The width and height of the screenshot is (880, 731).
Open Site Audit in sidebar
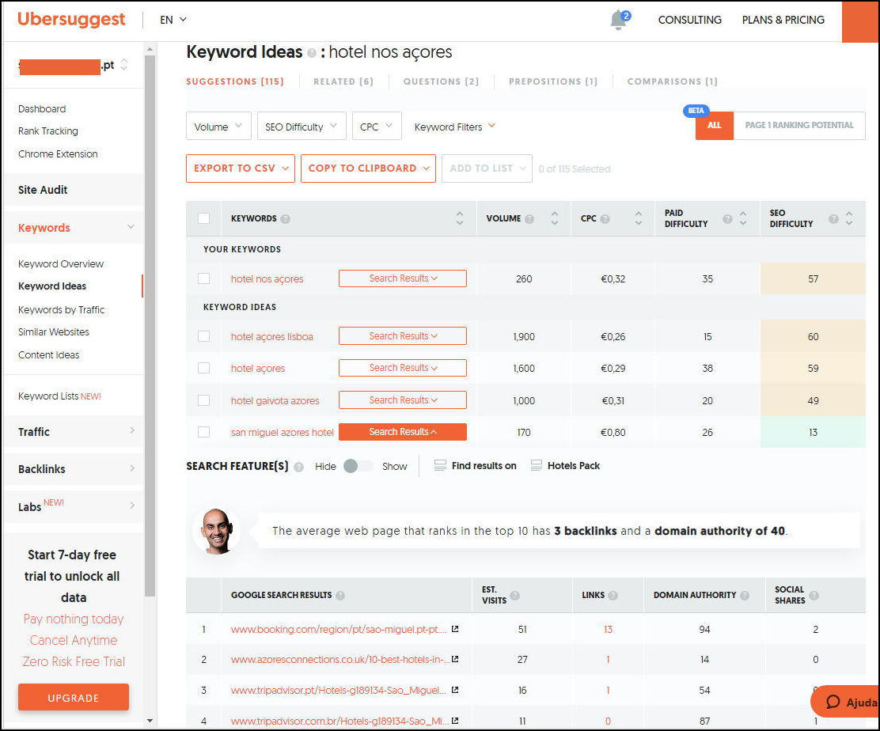(x=43, y=190)
